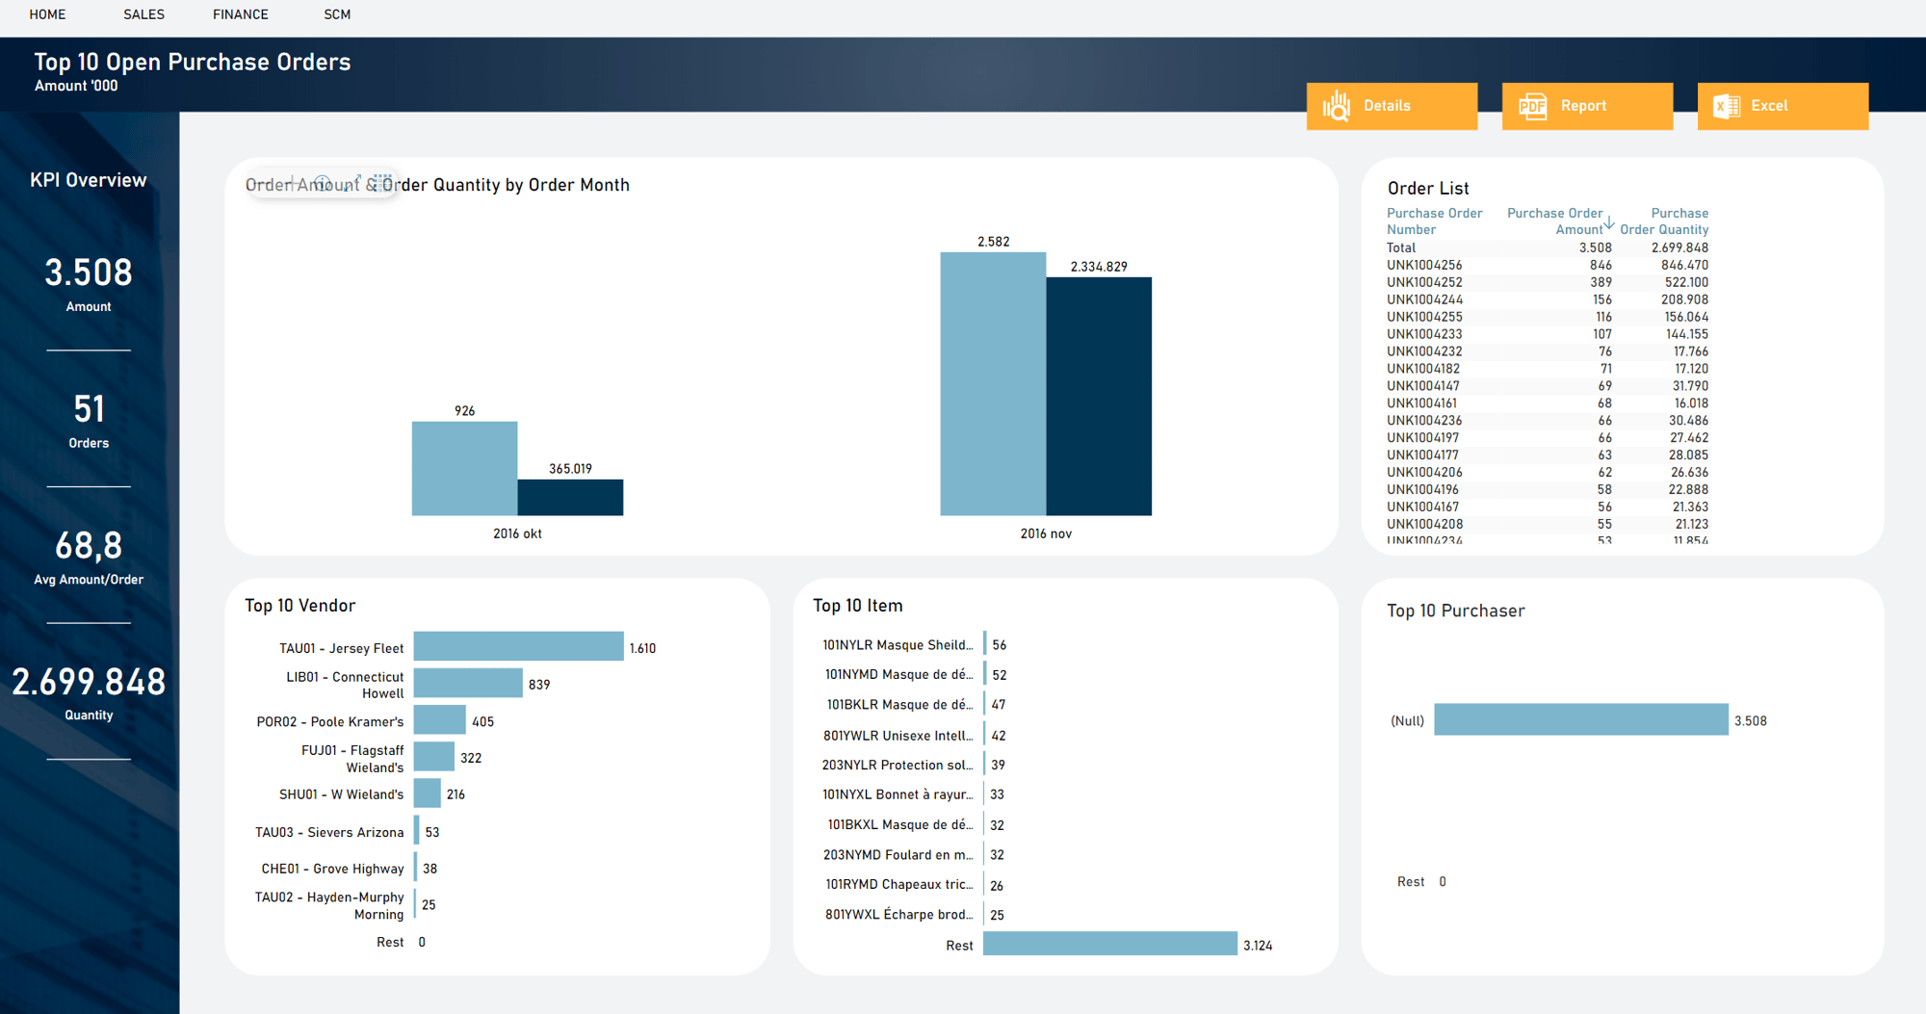Select the 2016 nov order amount bar

pos(992,385)
